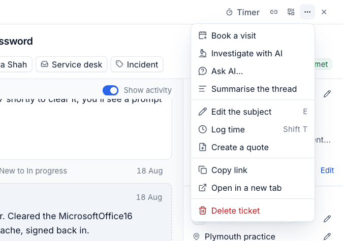Image resolution: width=343 pixels, height=241 pixels.
Task: Open the QR code icon in header
Action: 291,12
